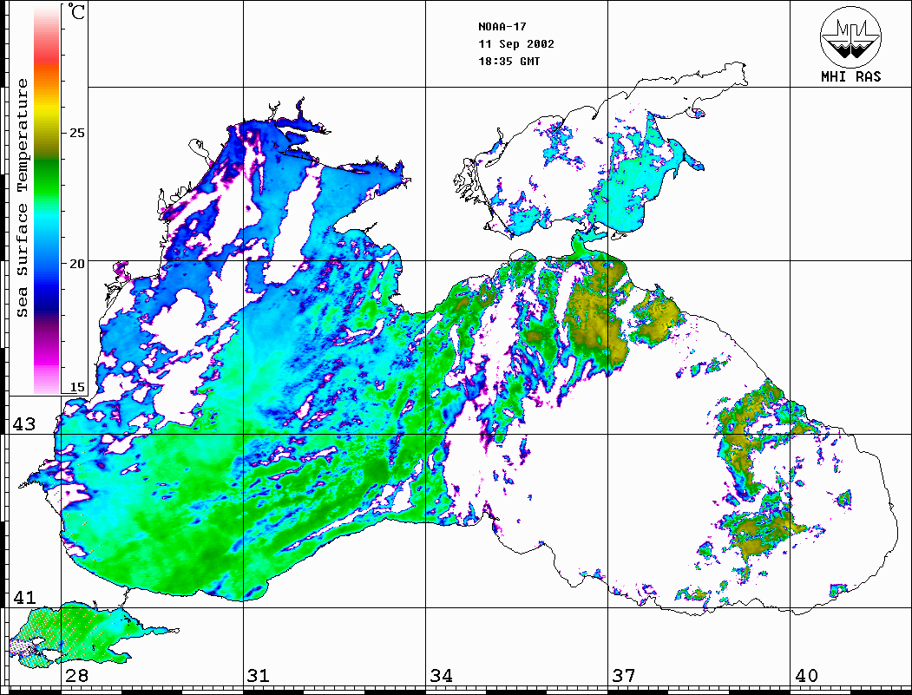Click longitude label '34'

(442, 676)
